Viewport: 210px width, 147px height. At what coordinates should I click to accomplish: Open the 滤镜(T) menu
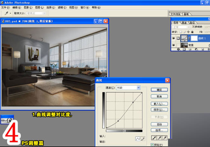coord(62,7)
